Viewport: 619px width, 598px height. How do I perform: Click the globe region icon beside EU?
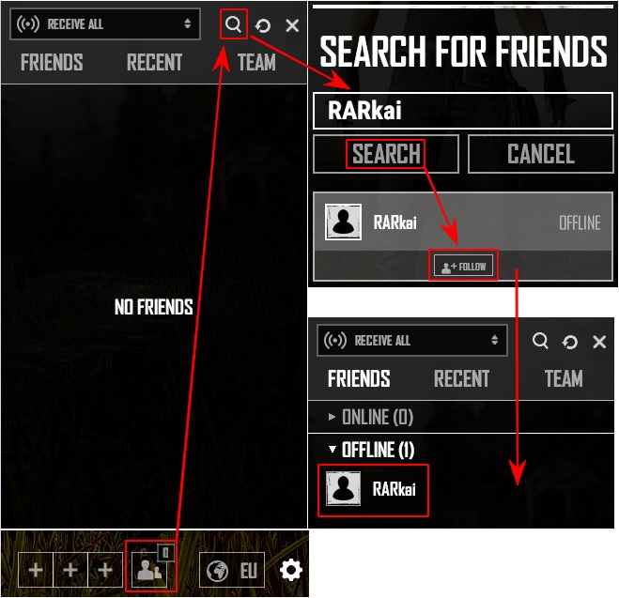point(218,571)
